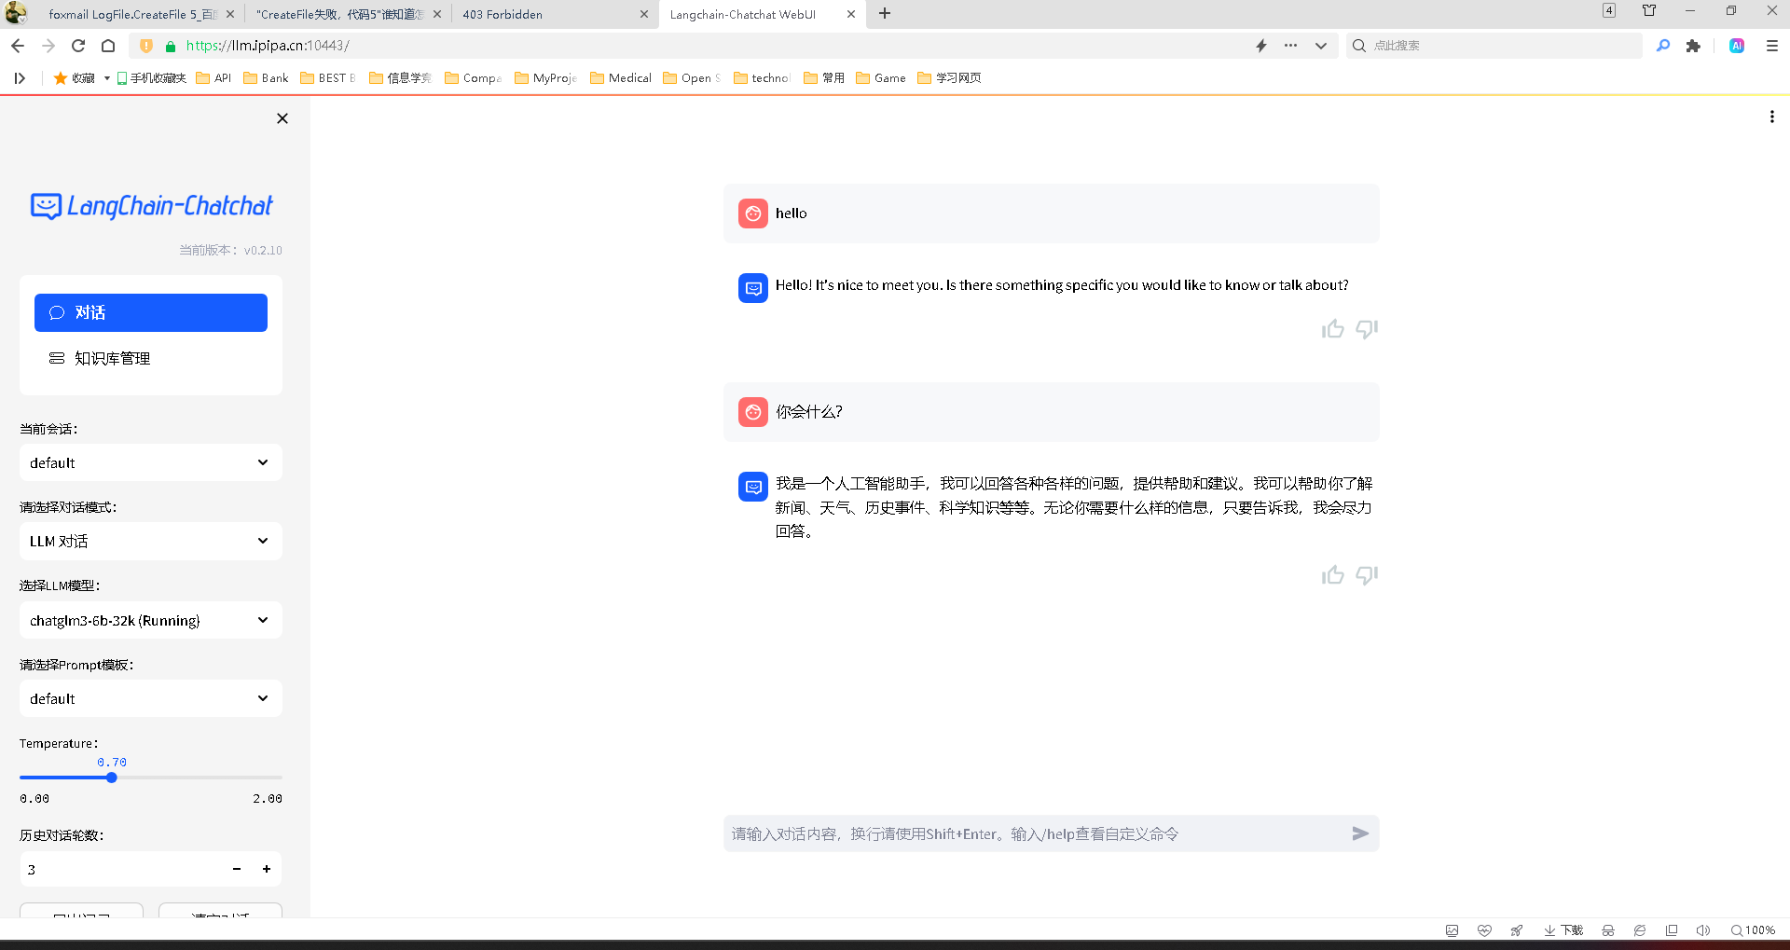Open the Prompt模板 default dropdown
Image resolution: width=1790 pixels, height=950 pixels.
[151, 698]
